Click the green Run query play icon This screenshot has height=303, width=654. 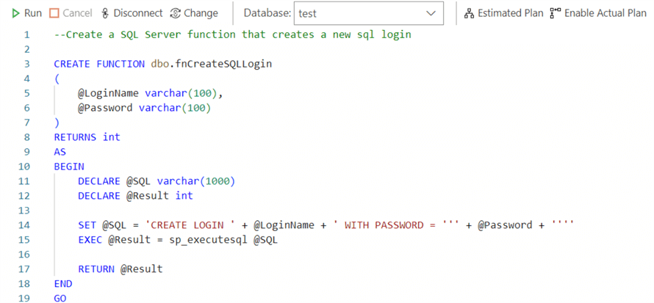pos(15,13)
